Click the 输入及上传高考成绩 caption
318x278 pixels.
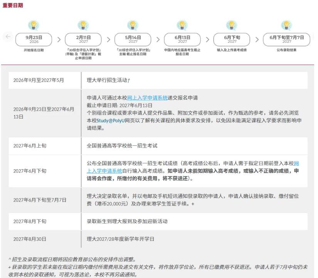point(232,50)
